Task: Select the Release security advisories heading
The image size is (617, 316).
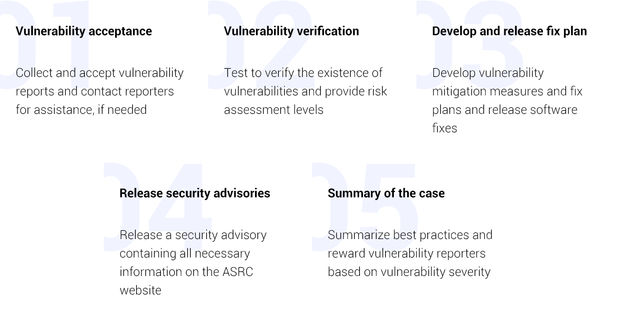Action: point(195,193)
